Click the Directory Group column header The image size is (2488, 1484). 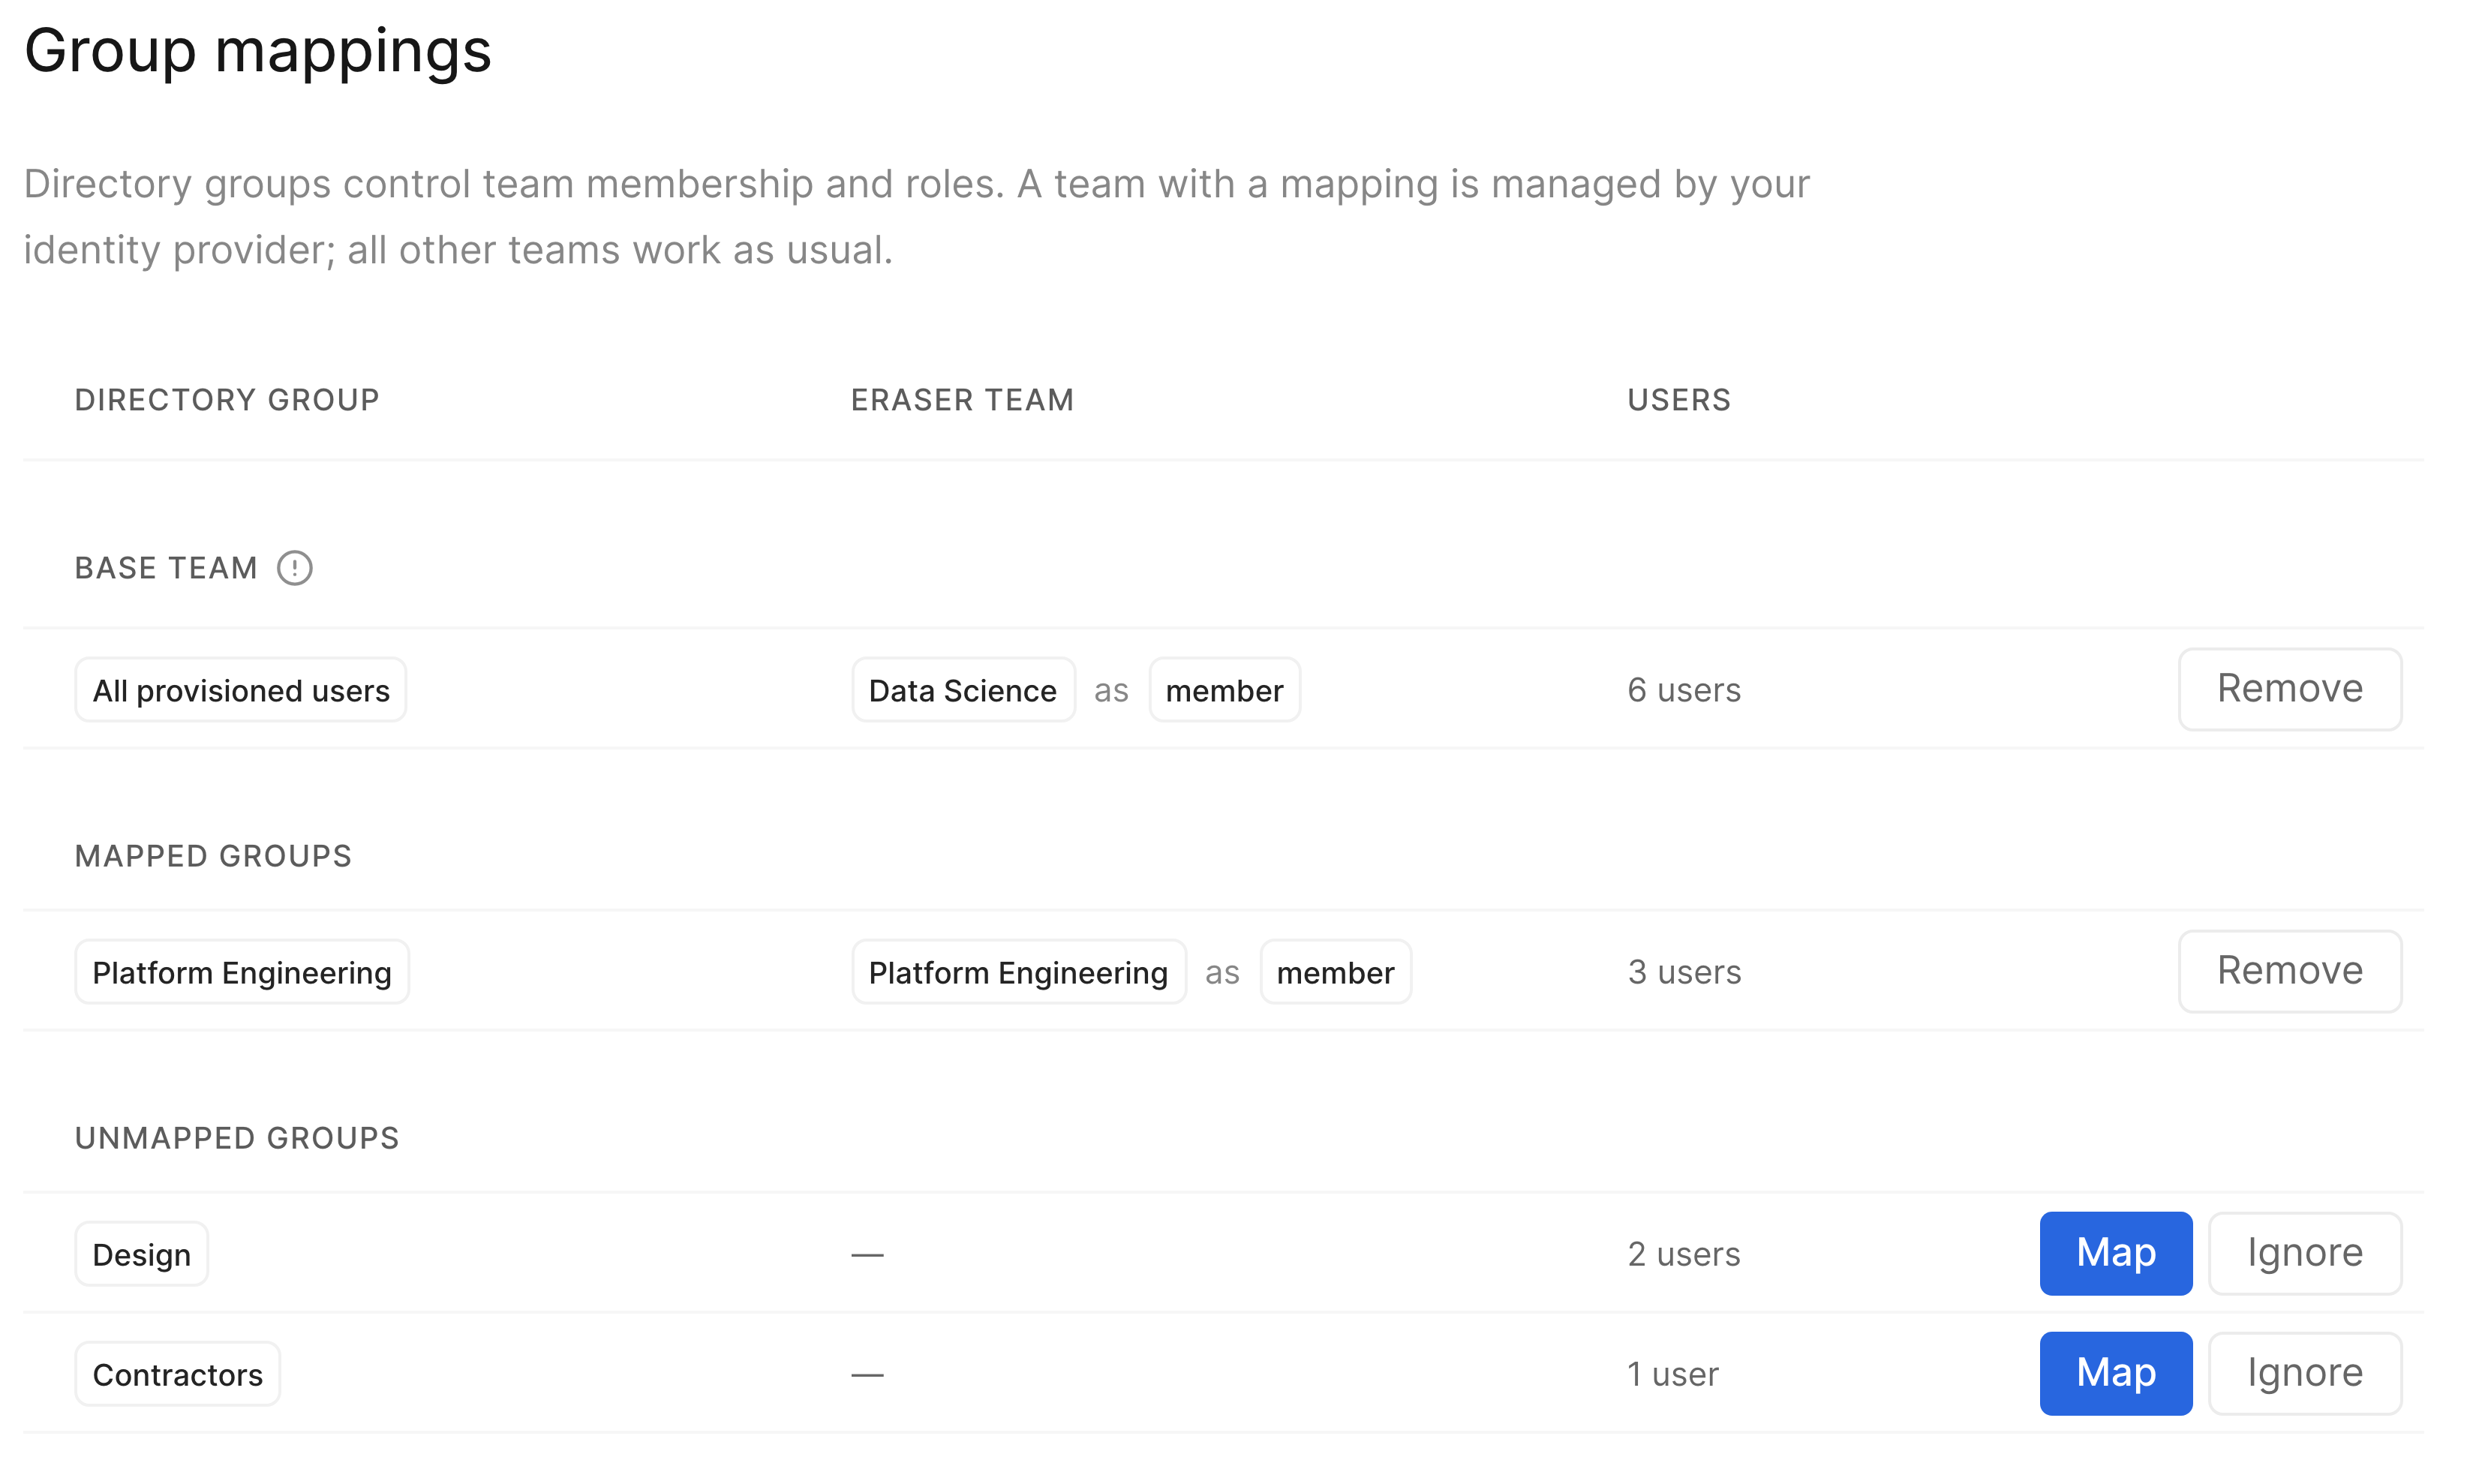(227, 400)
